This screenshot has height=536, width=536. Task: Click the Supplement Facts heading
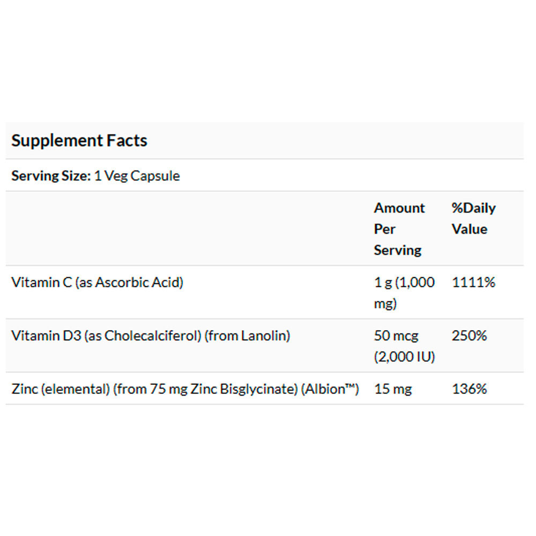coord(79,141)
